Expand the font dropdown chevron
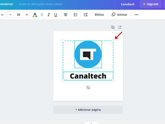The height and width of the screenshot is (124, 165). point(2,15)
